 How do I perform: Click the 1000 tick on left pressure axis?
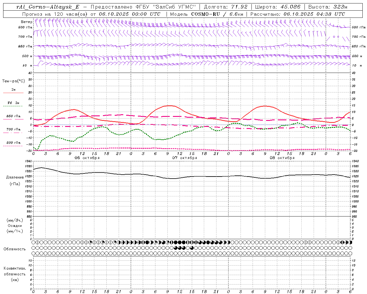29,202
